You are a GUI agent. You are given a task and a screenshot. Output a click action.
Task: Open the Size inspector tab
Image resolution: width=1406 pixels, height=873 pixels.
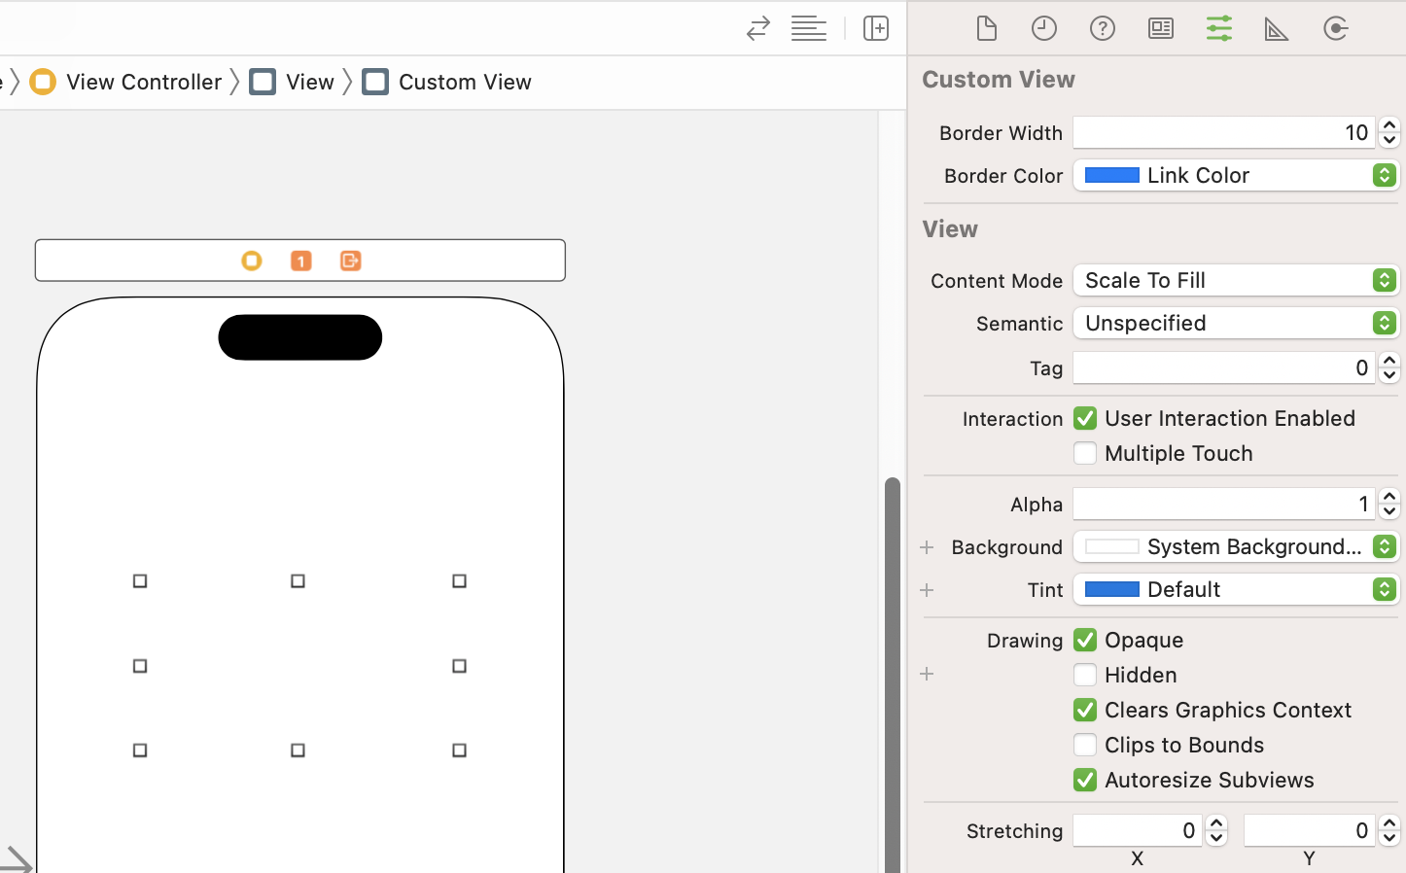(x=1277, y=29)
